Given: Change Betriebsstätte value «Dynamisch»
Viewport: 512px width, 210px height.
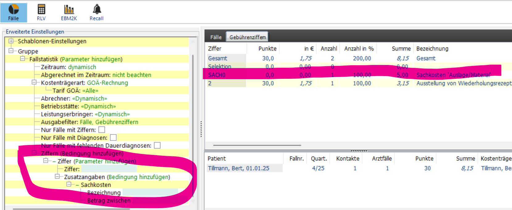Looking at the screenshot, I should [98, 106].
